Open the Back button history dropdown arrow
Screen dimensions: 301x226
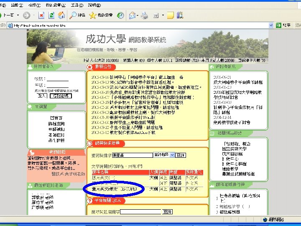[18, 15]
